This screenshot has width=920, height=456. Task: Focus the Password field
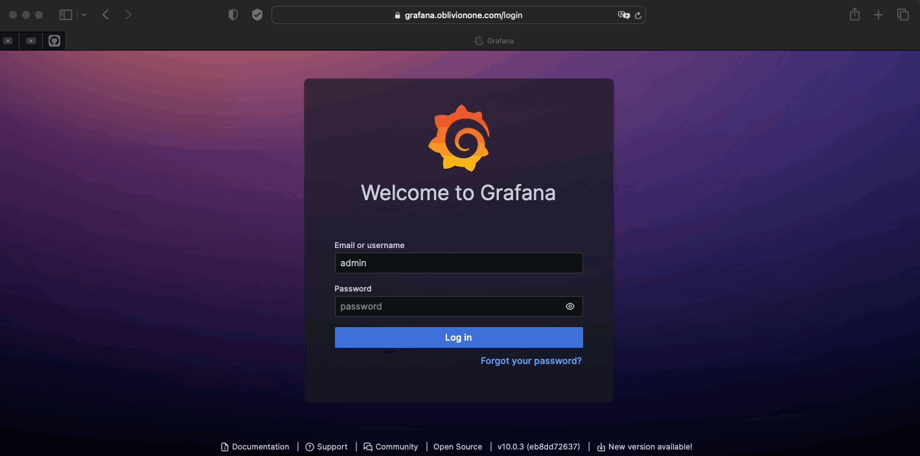459,306
